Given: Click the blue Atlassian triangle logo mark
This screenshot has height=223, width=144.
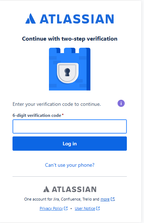Looking at the screenshot, I should pos(30,19).
